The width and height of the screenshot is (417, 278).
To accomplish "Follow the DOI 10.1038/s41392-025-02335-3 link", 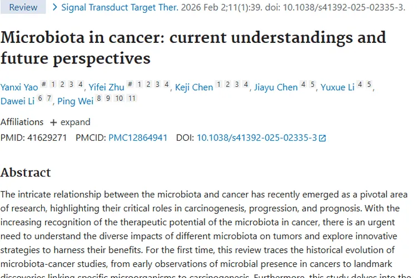I will (257, 138).
